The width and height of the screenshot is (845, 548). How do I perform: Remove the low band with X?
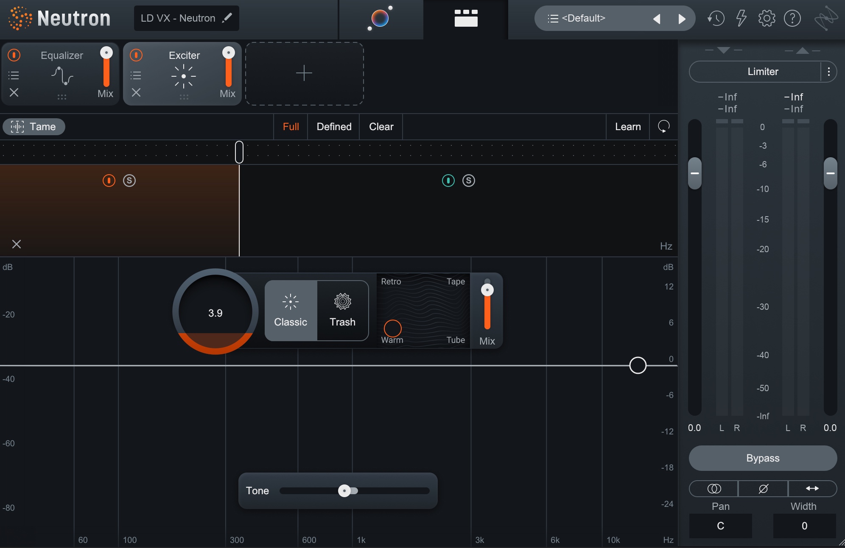coord(17,244)
